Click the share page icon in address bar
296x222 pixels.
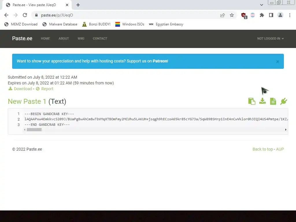pyautogui.click(x=223, y=15)
